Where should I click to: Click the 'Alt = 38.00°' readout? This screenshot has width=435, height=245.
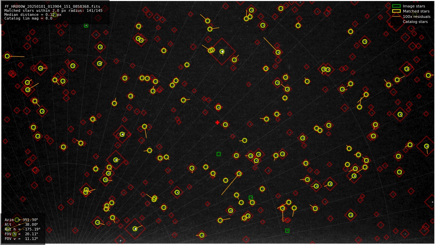[x=21, y=224]
